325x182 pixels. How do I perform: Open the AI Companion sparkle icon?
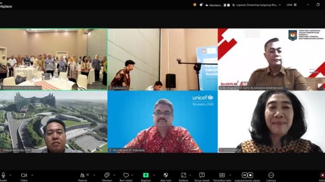(201, 5)
